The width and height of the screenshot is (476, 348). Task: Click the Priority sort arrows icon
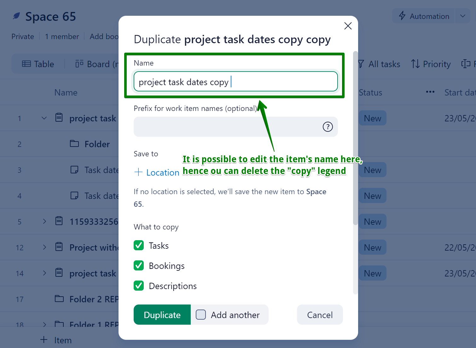415,64
